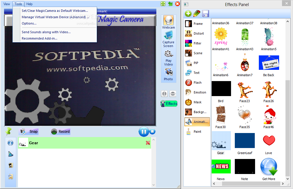Screen dimensions: 293x189
Task: Apply the Face35 heart effect
Action: (x=245, y=115)
